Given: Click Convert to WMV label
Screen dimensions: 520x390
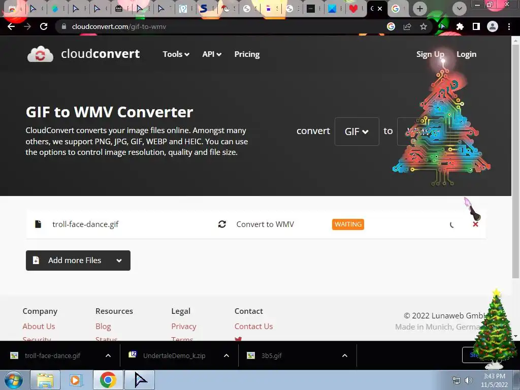Looking at the screenshot, I should pos(265,224).
